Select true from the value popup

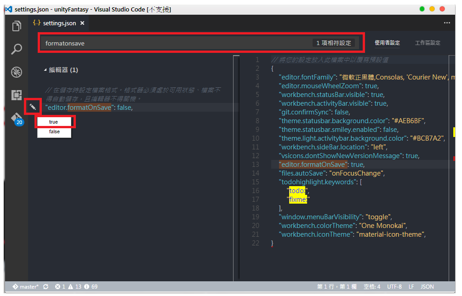pyautogui.click(x=54, y=122)
